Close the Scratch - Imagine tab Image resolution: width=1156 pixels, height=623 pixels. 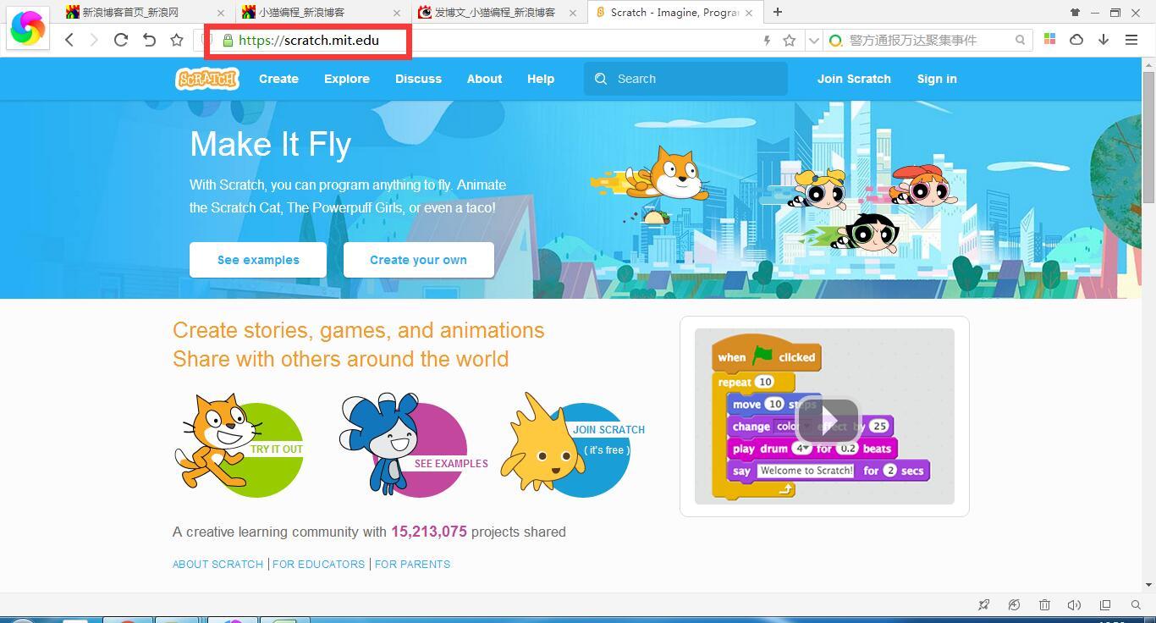tap(749, 13)
